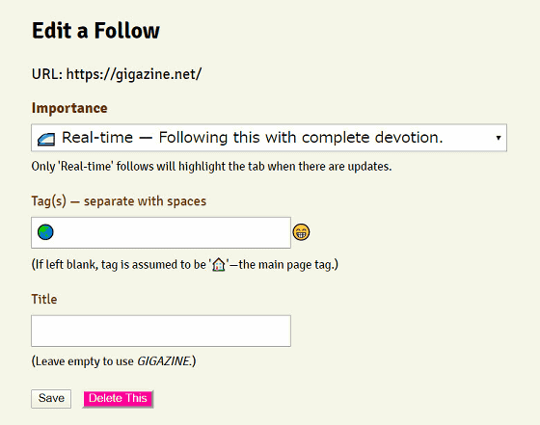Click the Tag(s) separate with spaces label
Viewport: 540px width, 425px height.
119,201
